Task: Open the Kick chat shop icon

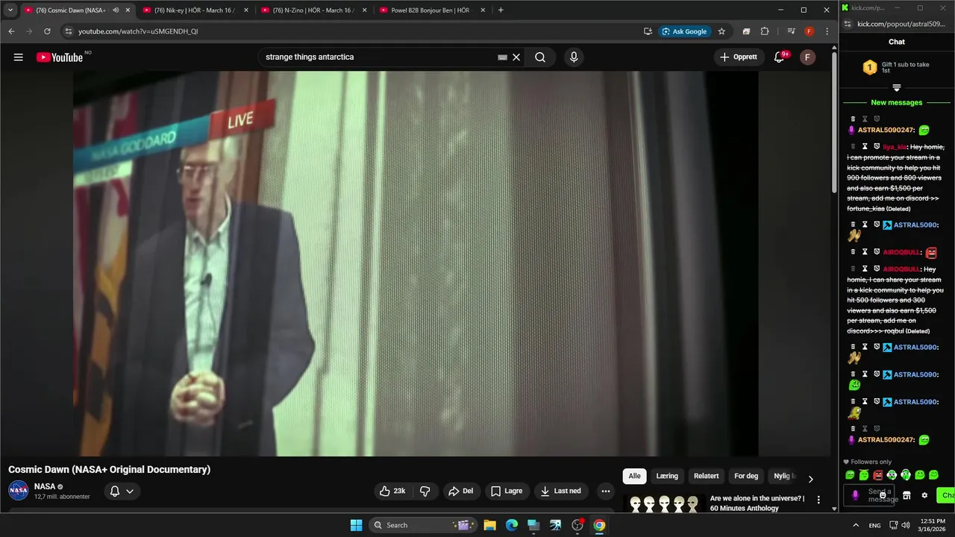Action: pyautogui.click(x=907, y=495)
